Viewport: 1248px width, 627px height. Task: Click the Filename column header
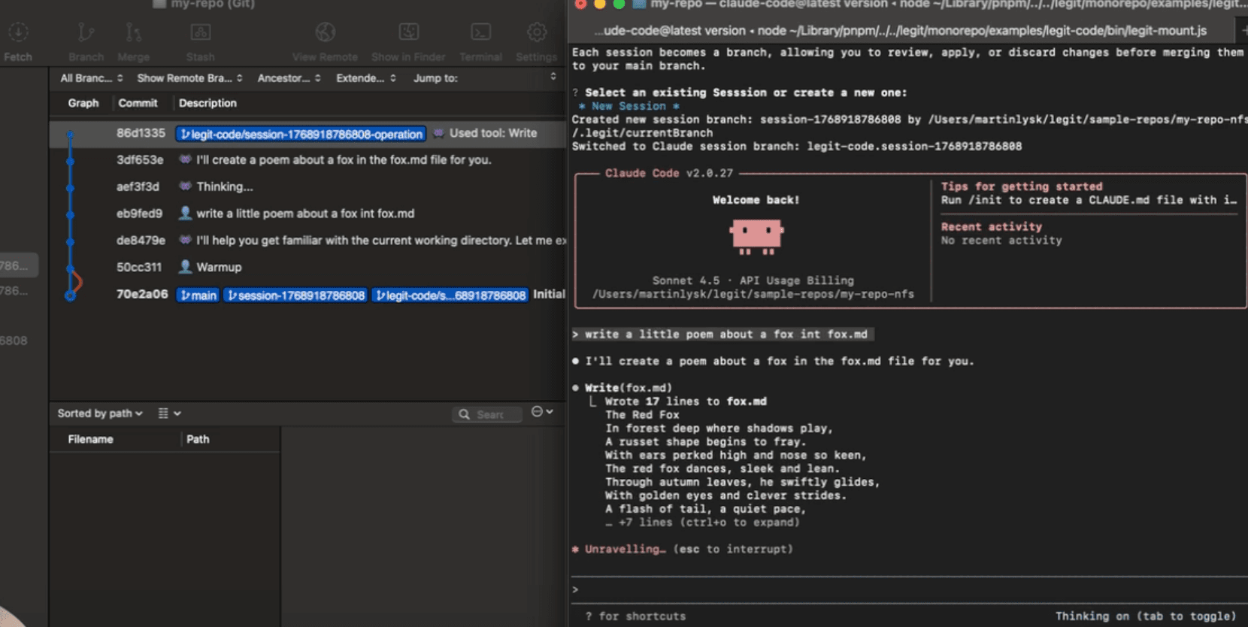90,439
